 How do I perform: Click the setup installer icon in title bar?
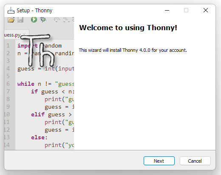point(11,10)
